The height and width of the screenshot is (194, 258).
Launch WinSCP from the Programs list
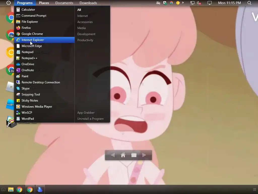(44, 113)
